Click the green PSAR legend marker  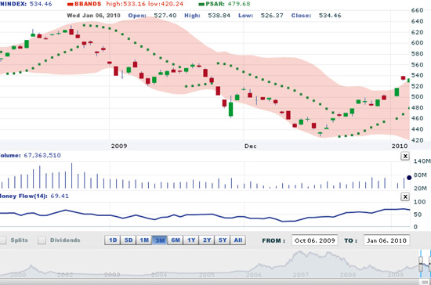click(201, 5)
